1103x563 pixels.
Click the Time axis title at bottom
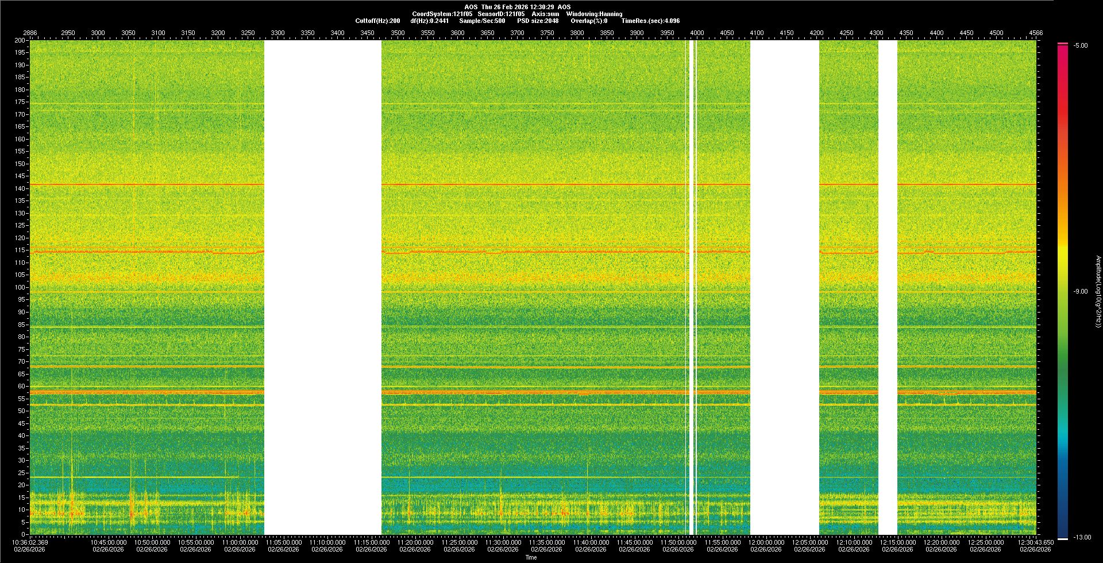(x=531, y=557)
